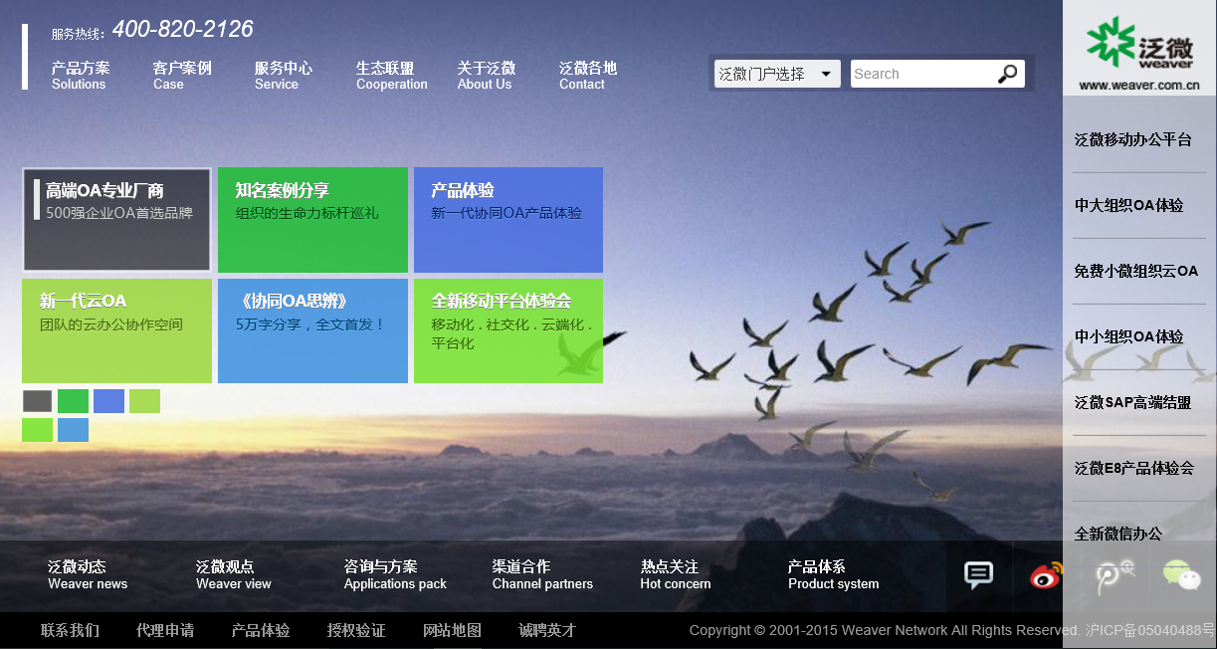Open the 泛微E8产品体验会 sidebar link

(x=1136, y=468)
